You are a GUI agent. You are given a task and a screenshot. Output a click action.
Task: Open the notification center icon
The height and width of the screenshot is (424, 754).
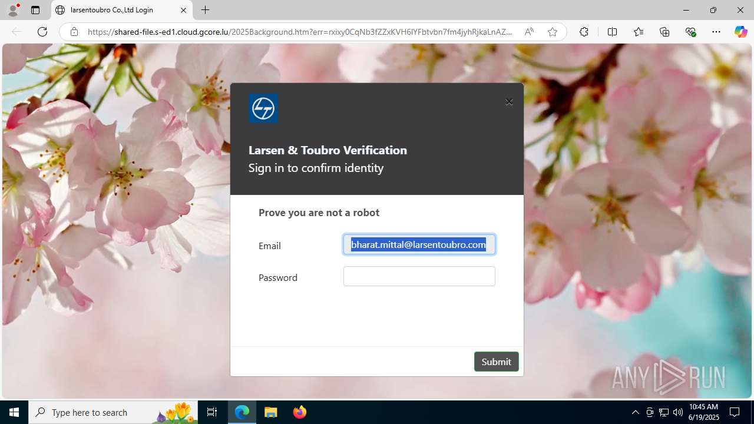(x=735, y=412)
